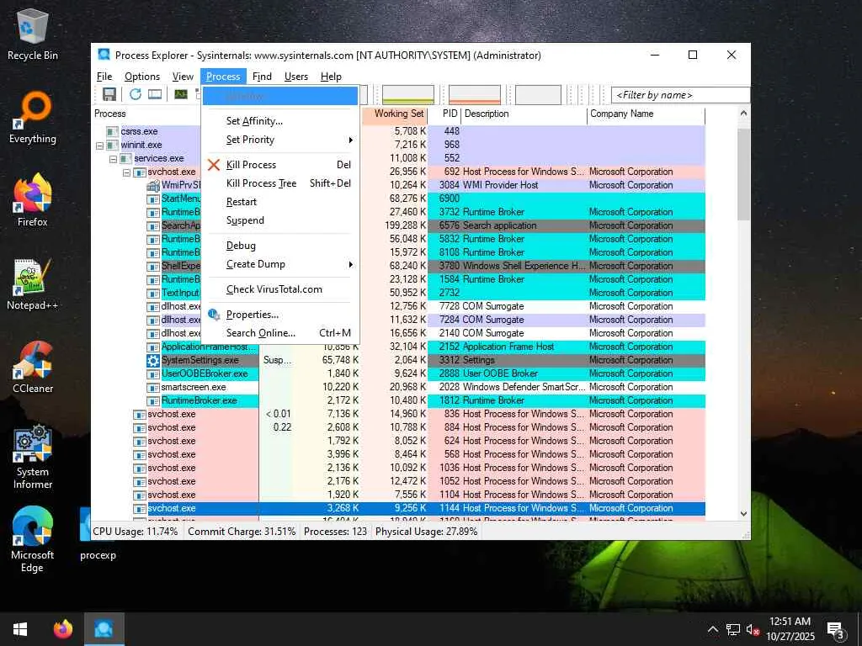Viewport: 862px width, 646px height.
Task: Choose Restart in the Process menu
Action: (x=281, y=202)
